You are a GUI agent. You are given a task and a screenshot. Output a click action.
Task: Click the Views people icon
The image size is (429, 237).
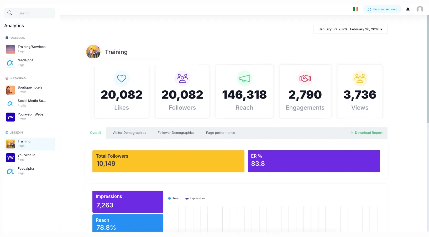pos(360,78)
